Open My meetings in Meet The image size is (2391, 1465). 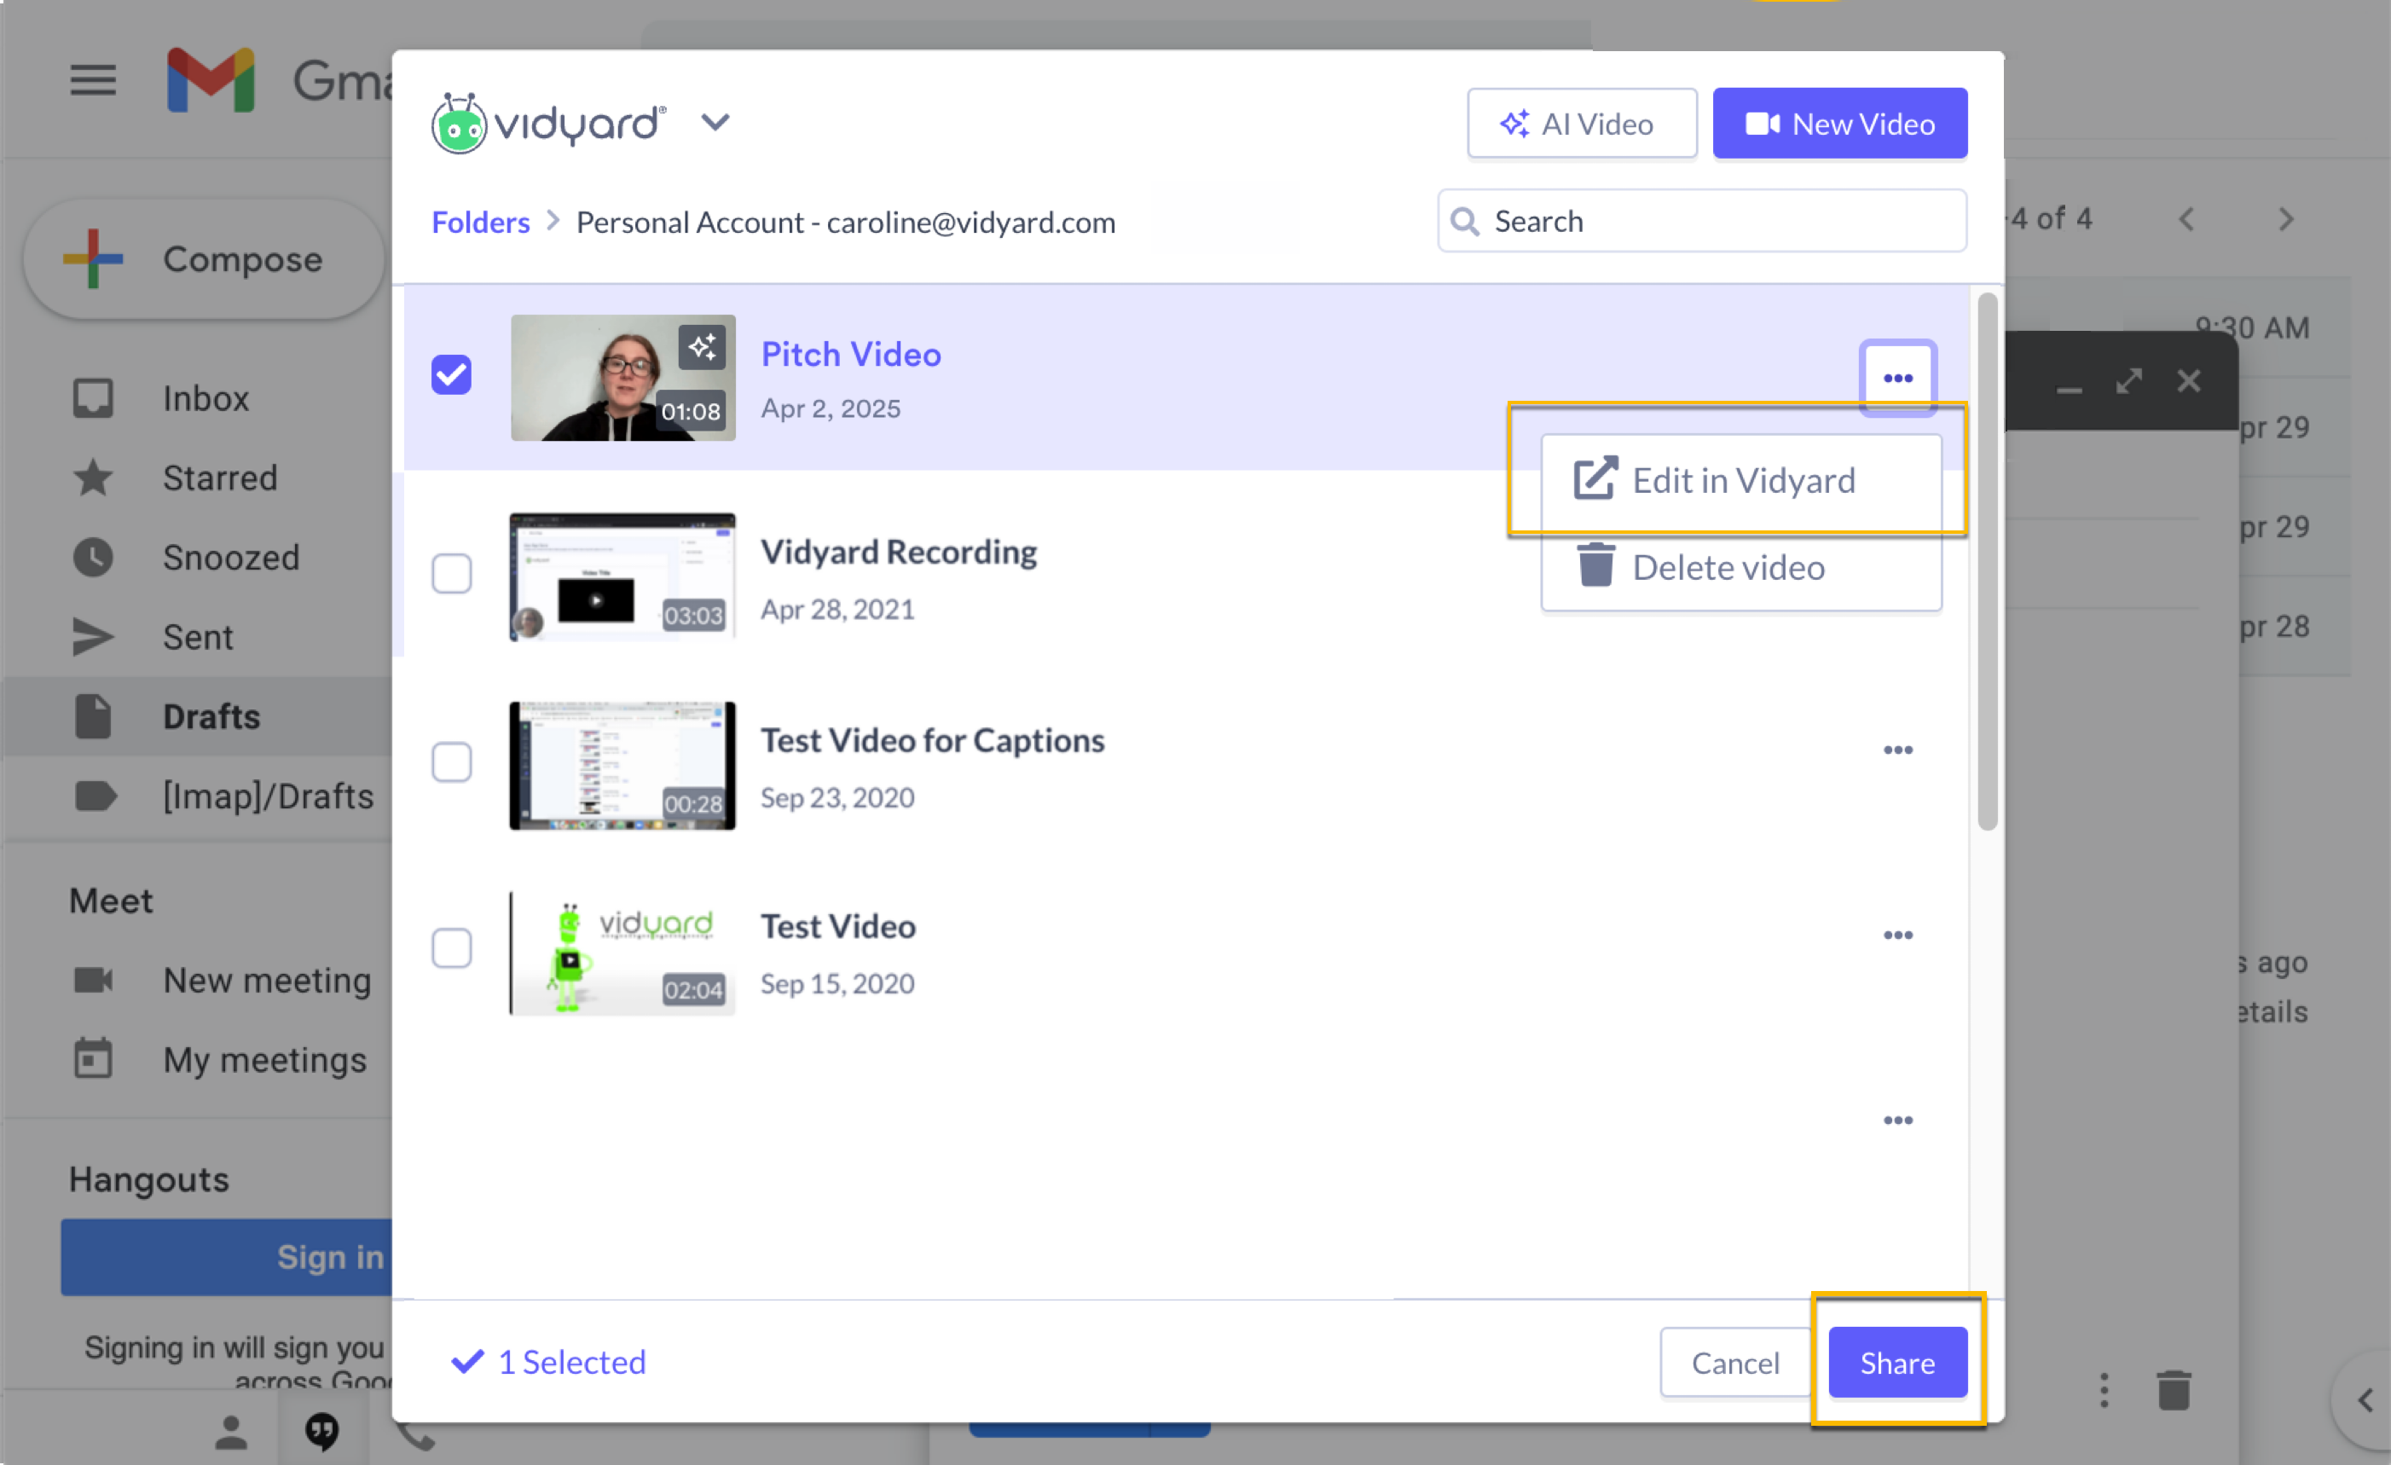tap(264, 1061)
